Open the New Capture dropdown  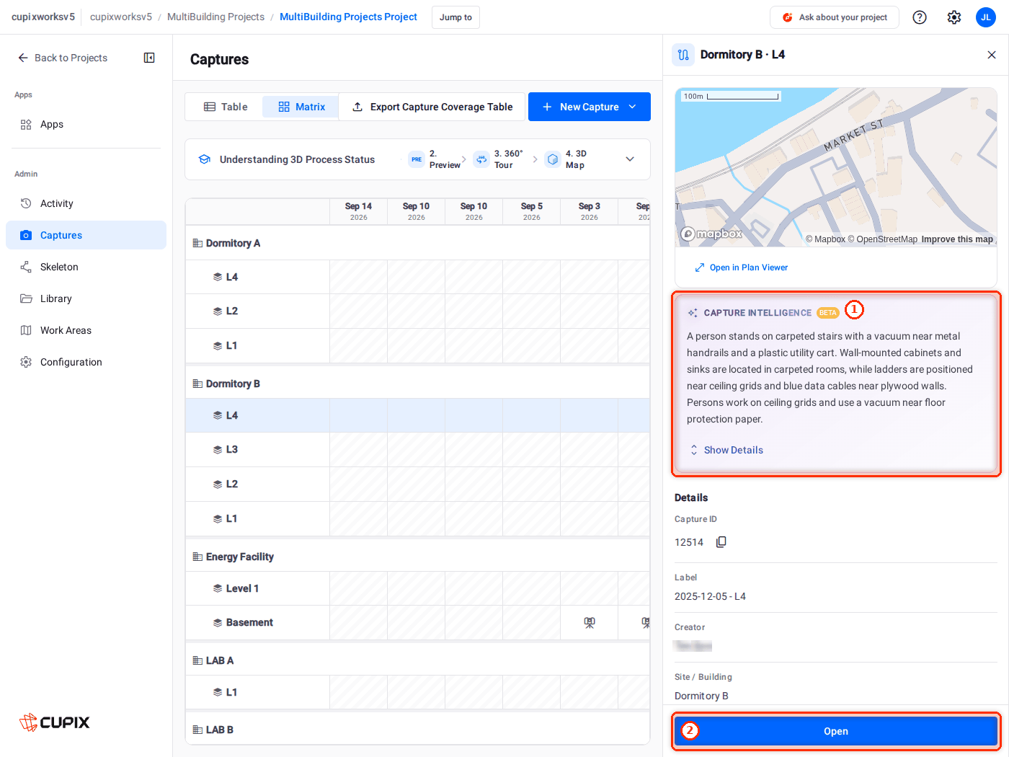click(590, 107)
